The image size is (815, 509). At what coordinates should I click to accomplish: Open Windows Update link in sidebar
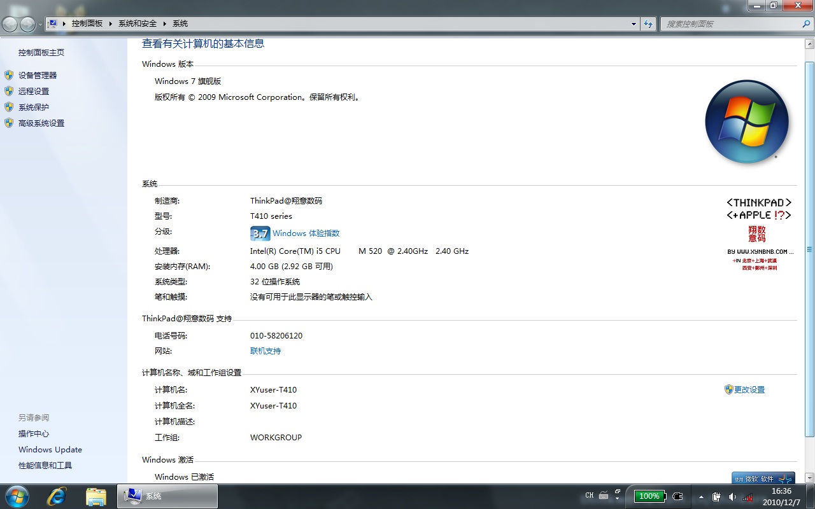pos(50,449)
